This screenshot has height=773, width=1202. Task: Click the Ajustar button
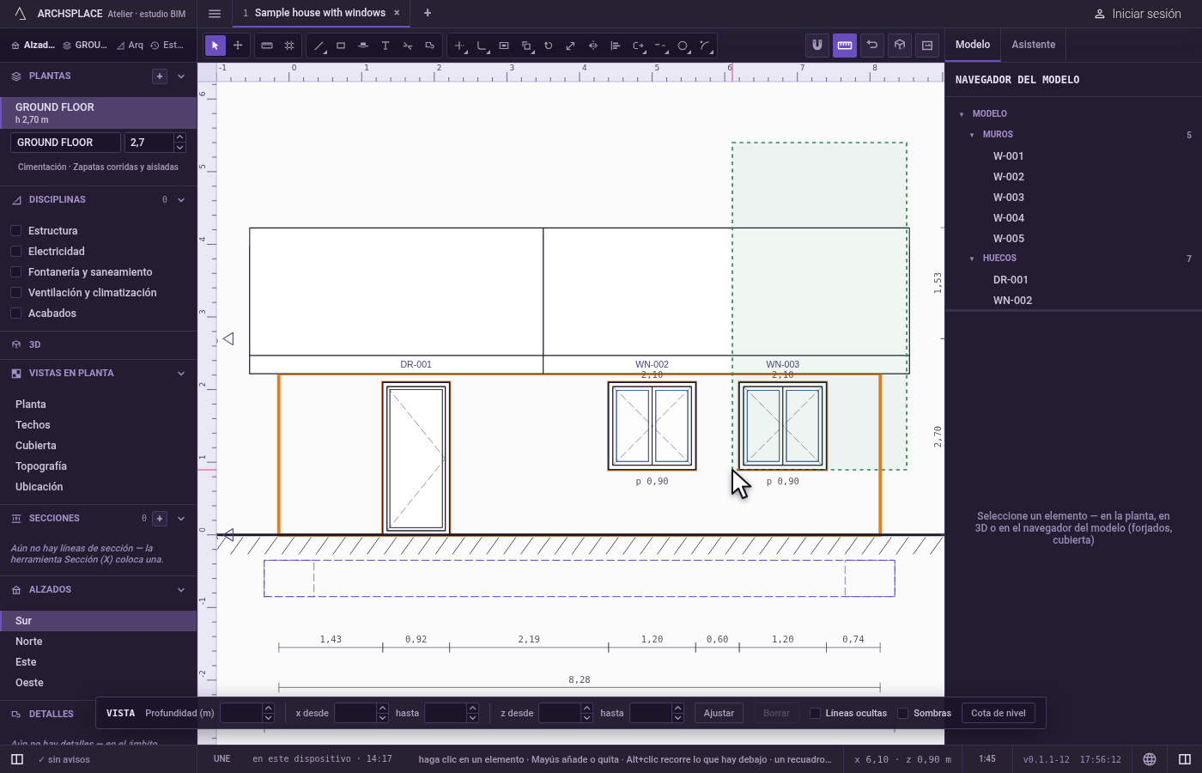point(719,713)
